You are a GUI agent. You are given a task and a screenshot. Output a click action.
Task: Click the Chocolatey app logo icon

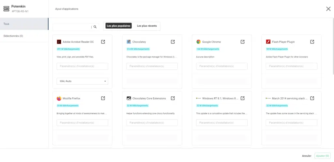pos(129,42)
